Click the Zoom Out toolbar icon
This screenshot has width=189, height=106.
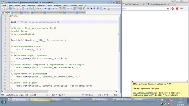point(56,9)
